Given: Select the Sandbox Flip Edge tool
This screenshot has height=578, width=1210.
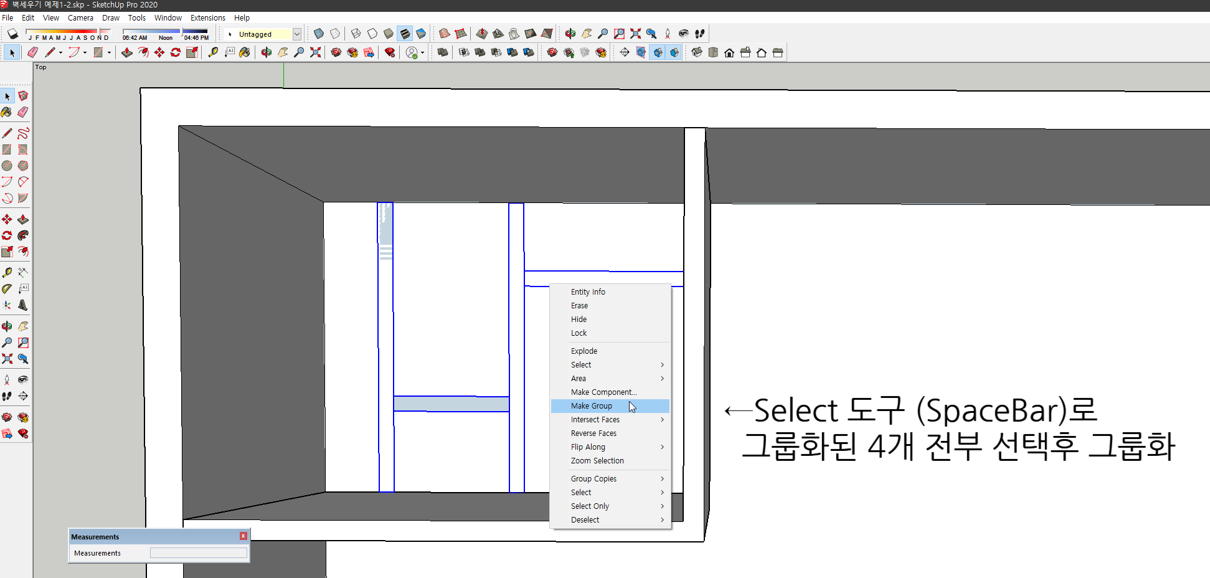Looking at the screenshot, I should [x=547, y=34].
